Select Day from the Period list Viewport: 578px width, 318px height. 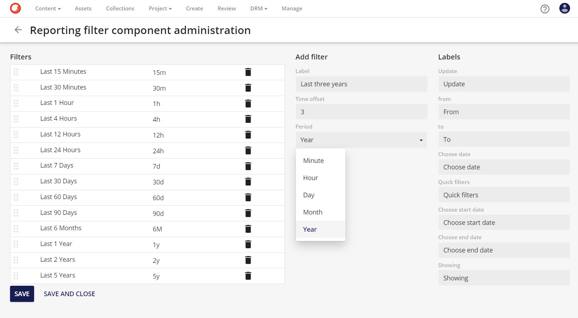pos(321,195)
